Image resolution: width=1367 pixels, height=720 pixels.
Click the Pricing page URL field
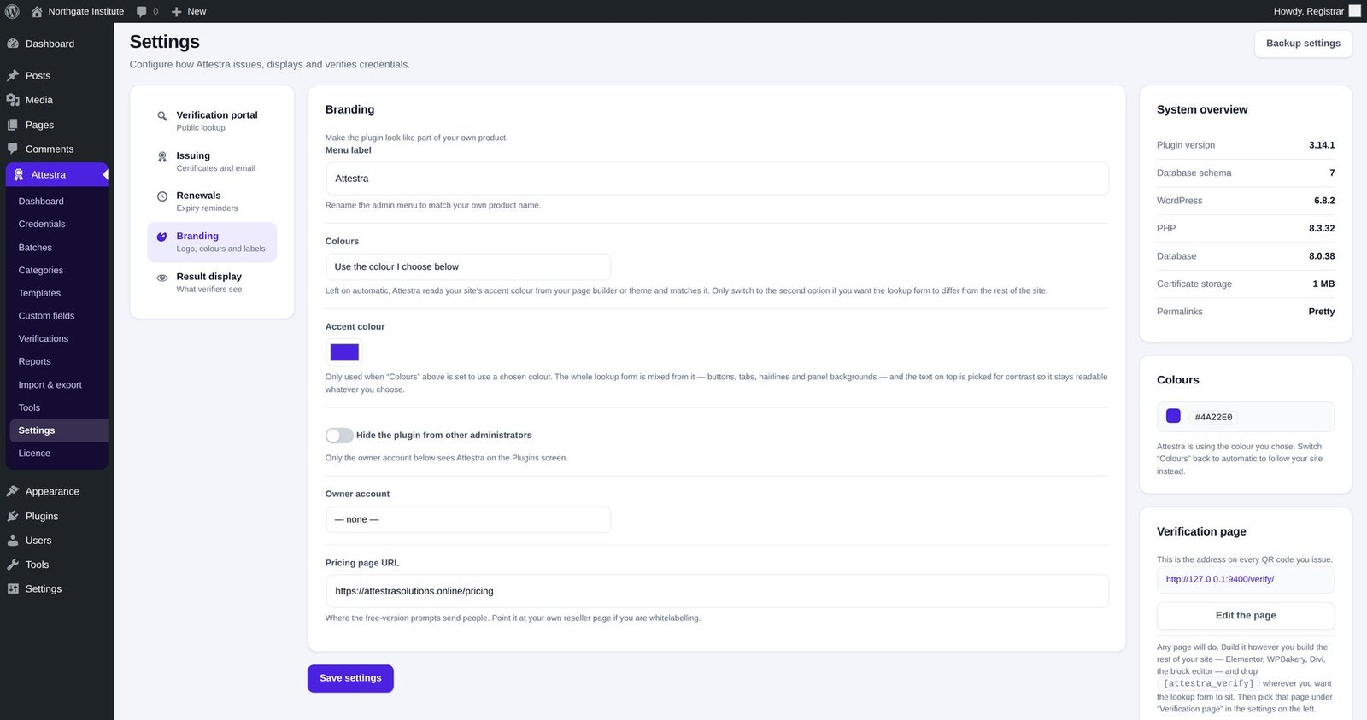[x=717, y=591]
